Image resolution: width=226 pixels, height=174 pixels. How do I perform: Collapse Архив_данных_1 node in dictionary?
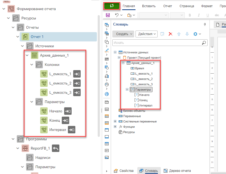coord(123,63)
